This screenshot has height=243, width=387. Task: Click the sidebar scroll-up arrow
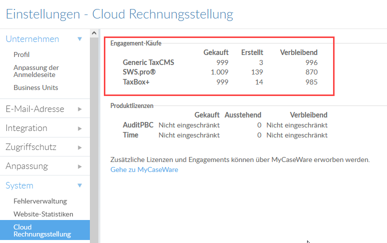[x=94, y=33]
